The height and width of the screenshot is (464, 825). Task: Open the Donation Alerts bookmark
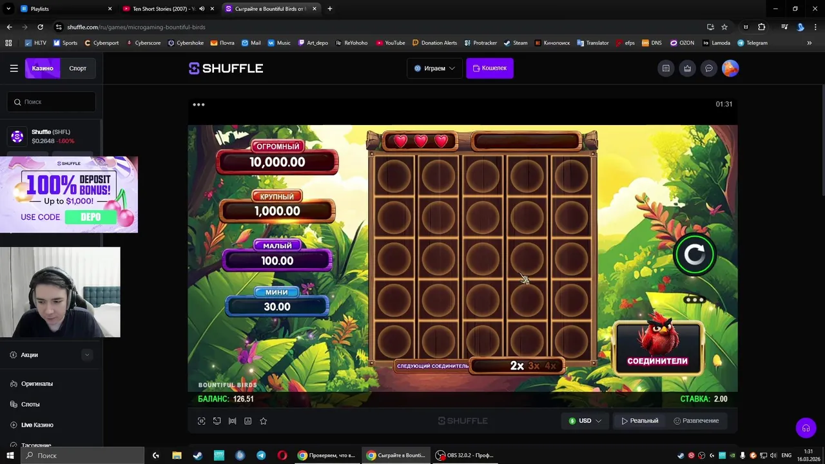tap(434, 43)
